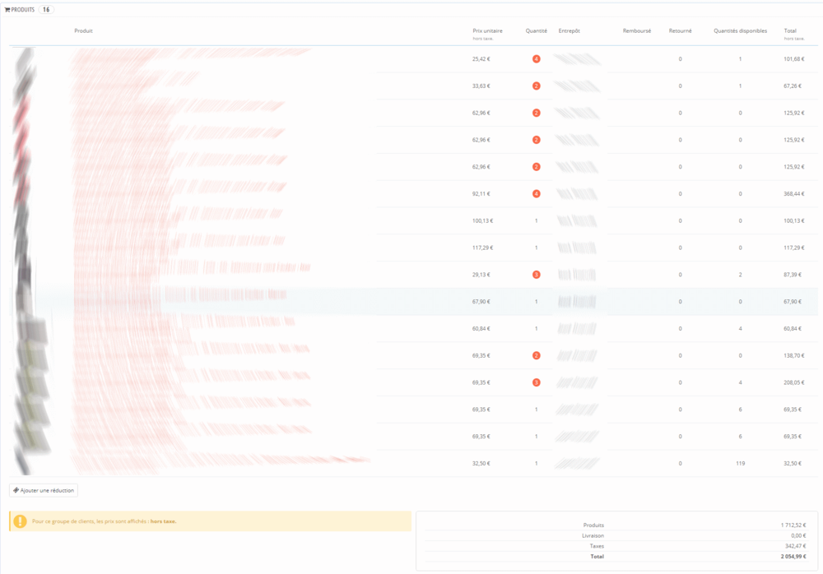This screenshot has width=823, height=574.
Task: Click the grand total 2 054,99 €
Action: [793, 556]
